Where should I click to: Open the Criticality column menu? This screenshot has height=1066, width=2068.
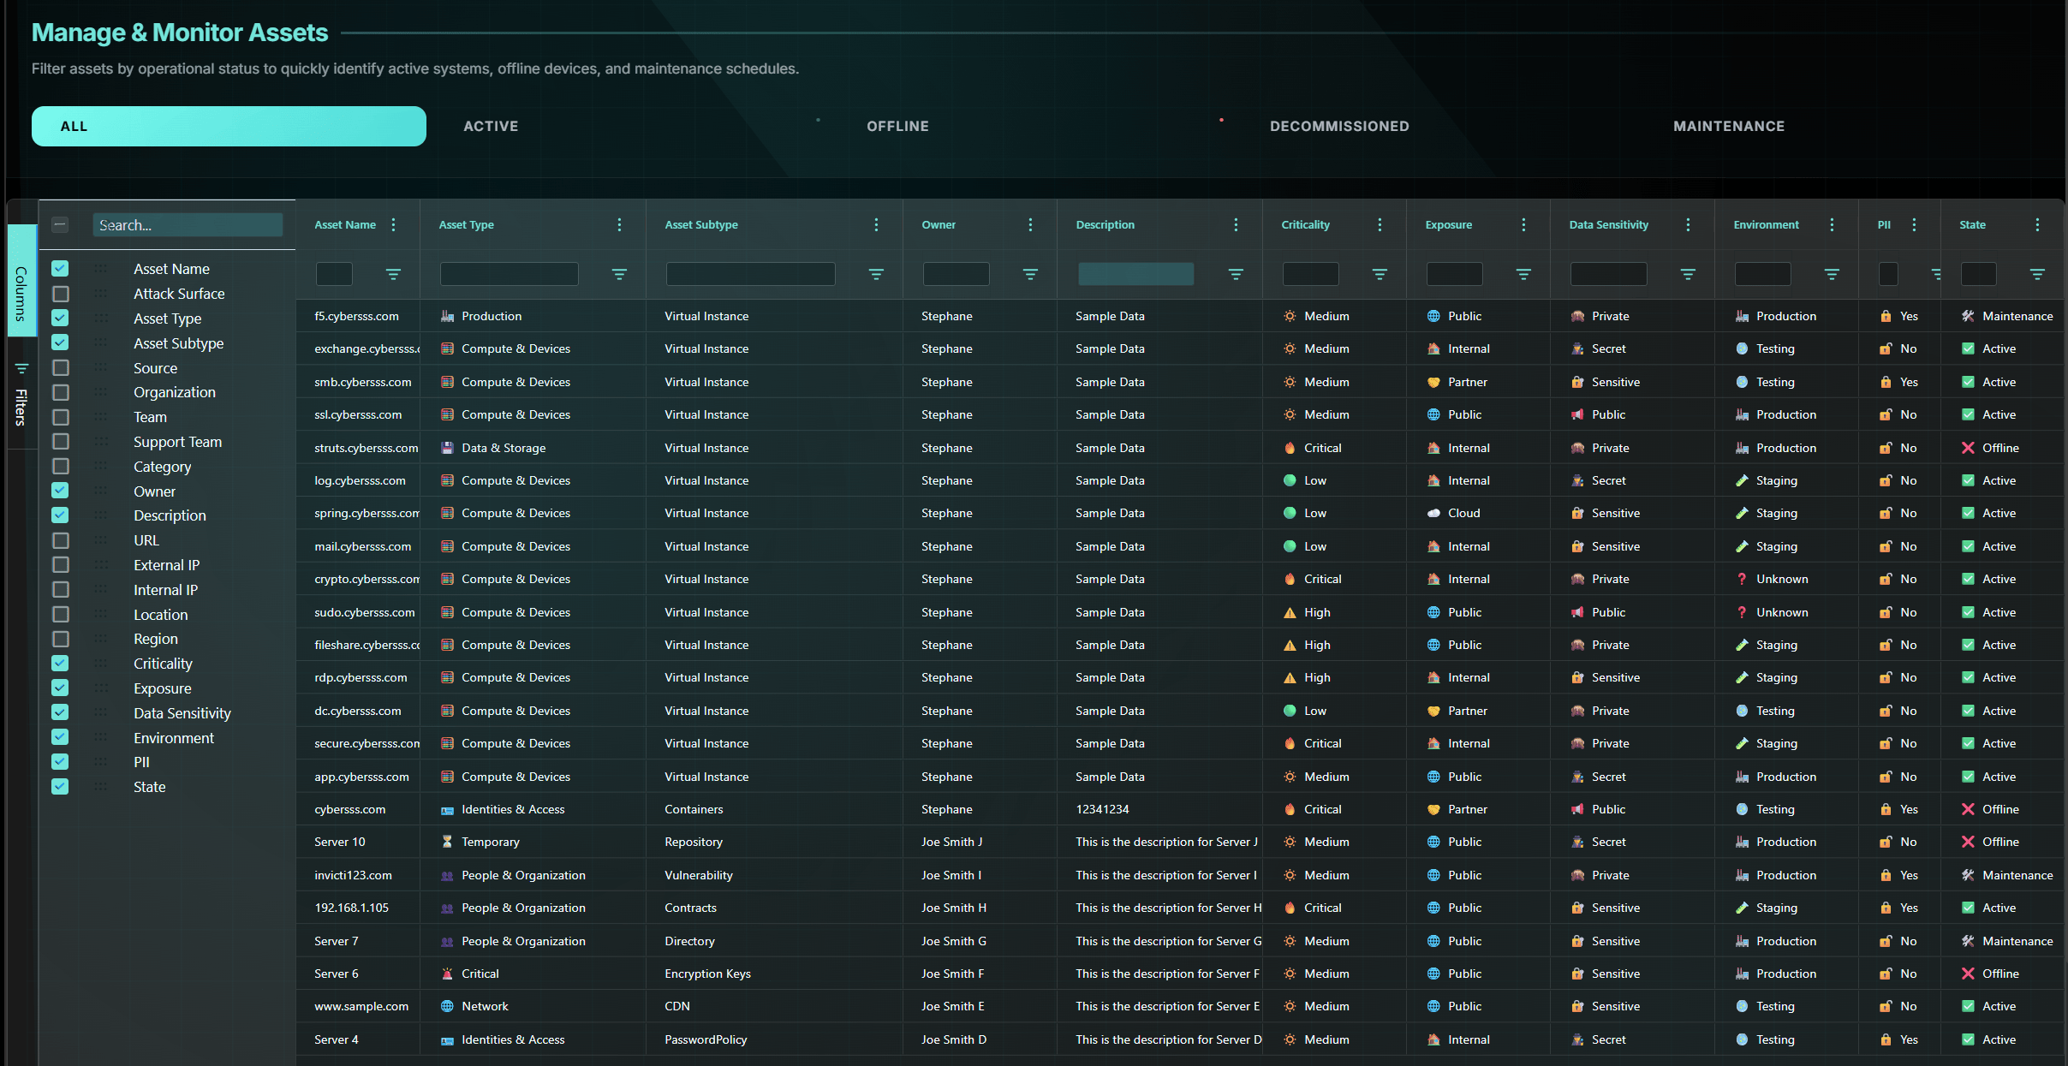click(x=1380, y=224)
